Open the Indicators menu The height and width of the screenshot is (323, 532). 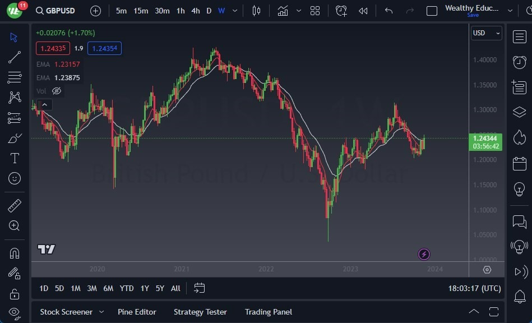click(x=281, y=10)
